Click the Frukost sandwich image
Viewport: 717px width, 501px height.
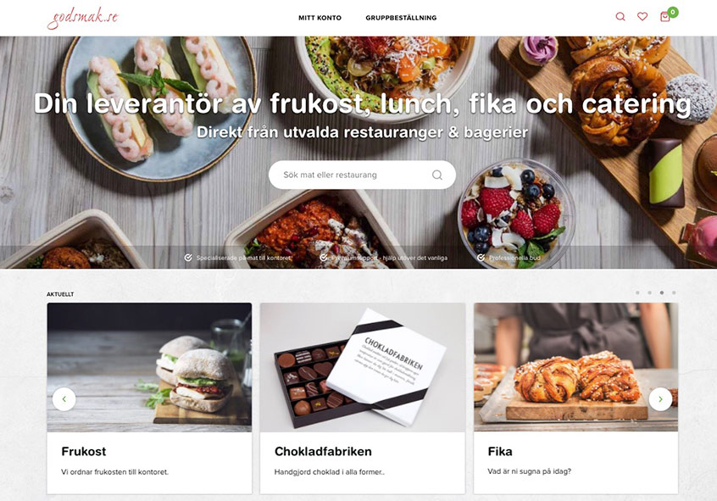tap(149, 367)
